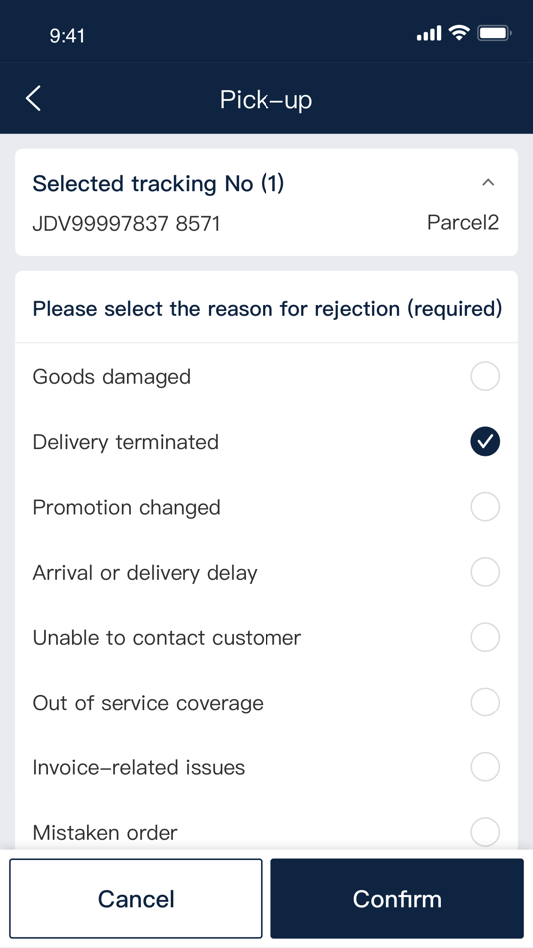Image resolution: width=533 pixels, height=948 pixels.
Task: Deselect the checked Delivery terminated option
Action: coord(485,442)
